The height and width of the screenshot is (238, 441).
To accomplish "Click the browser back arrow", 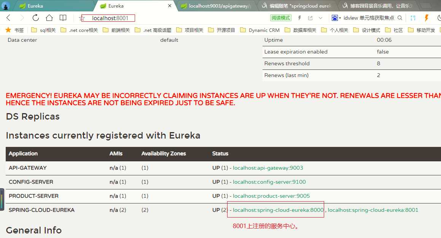I will pyautogui.click(x=8, y=18).
